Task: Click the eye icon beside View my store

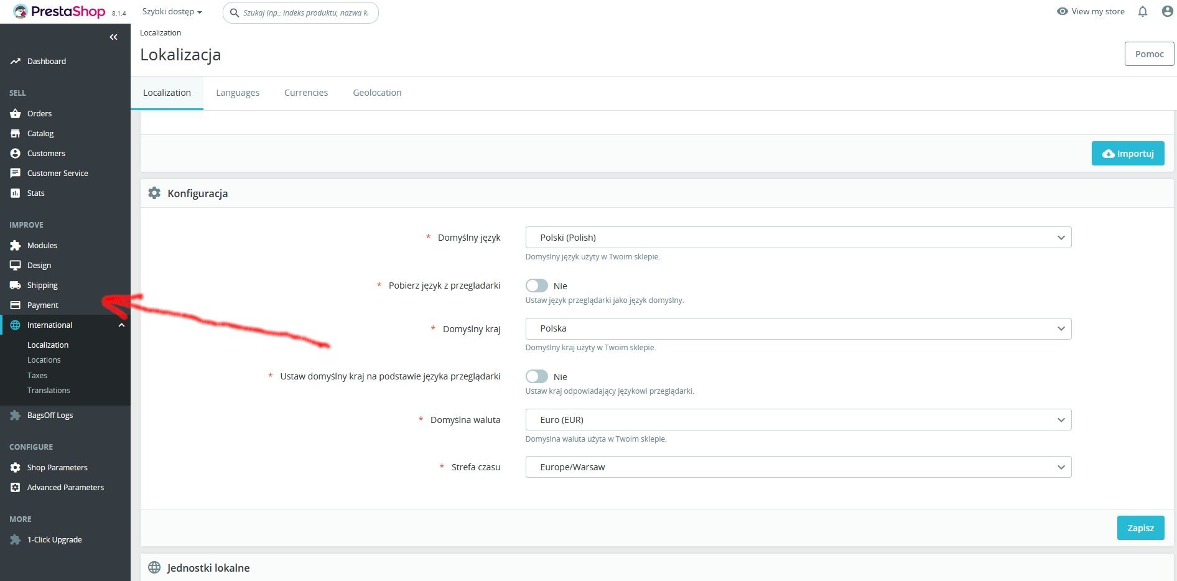Action: [1063, 11]
